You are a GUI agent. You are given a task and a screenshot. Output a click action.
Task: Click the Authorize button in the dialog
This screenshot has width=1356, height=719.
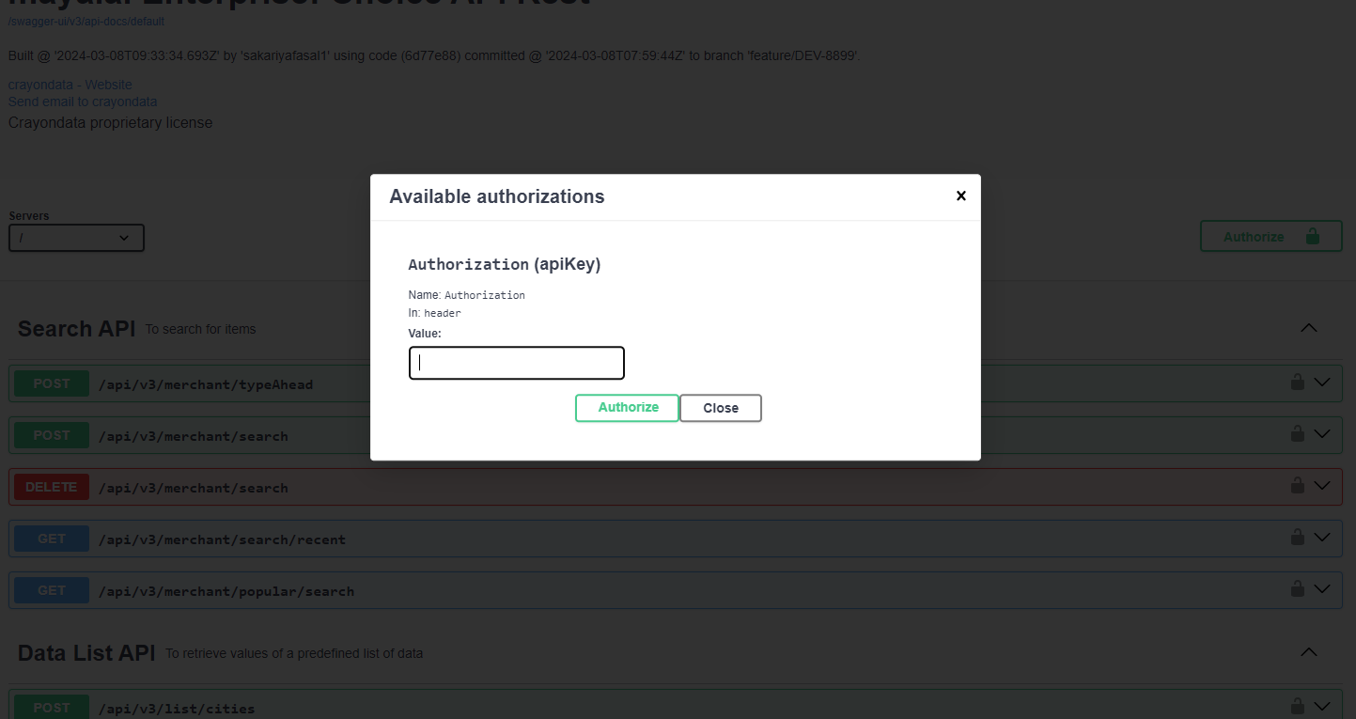point(627,407)
